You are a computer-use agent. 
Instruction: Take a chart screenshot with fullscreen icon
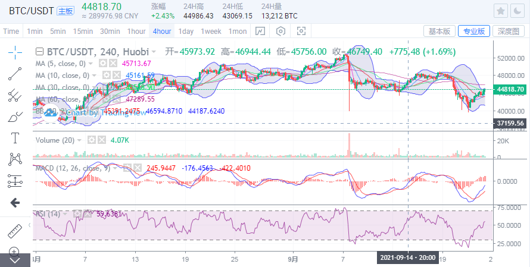point(301,31)
